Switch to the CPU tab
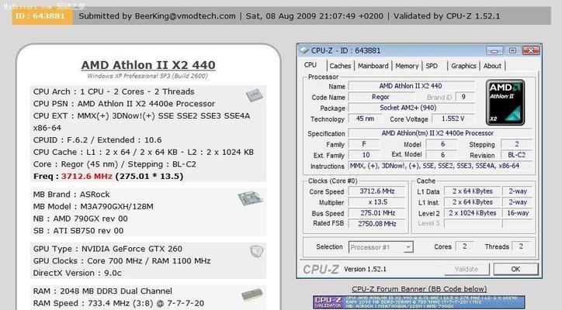Image resolution: width=562 pixels, height=310 pixels. (x=310, y=65)
